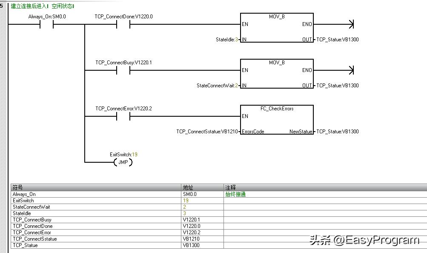Image resolution: width=427 pixels, height=253 pixels.
Task: Click ENO output arrow of first MOV_B
Action: pos(351,25)
